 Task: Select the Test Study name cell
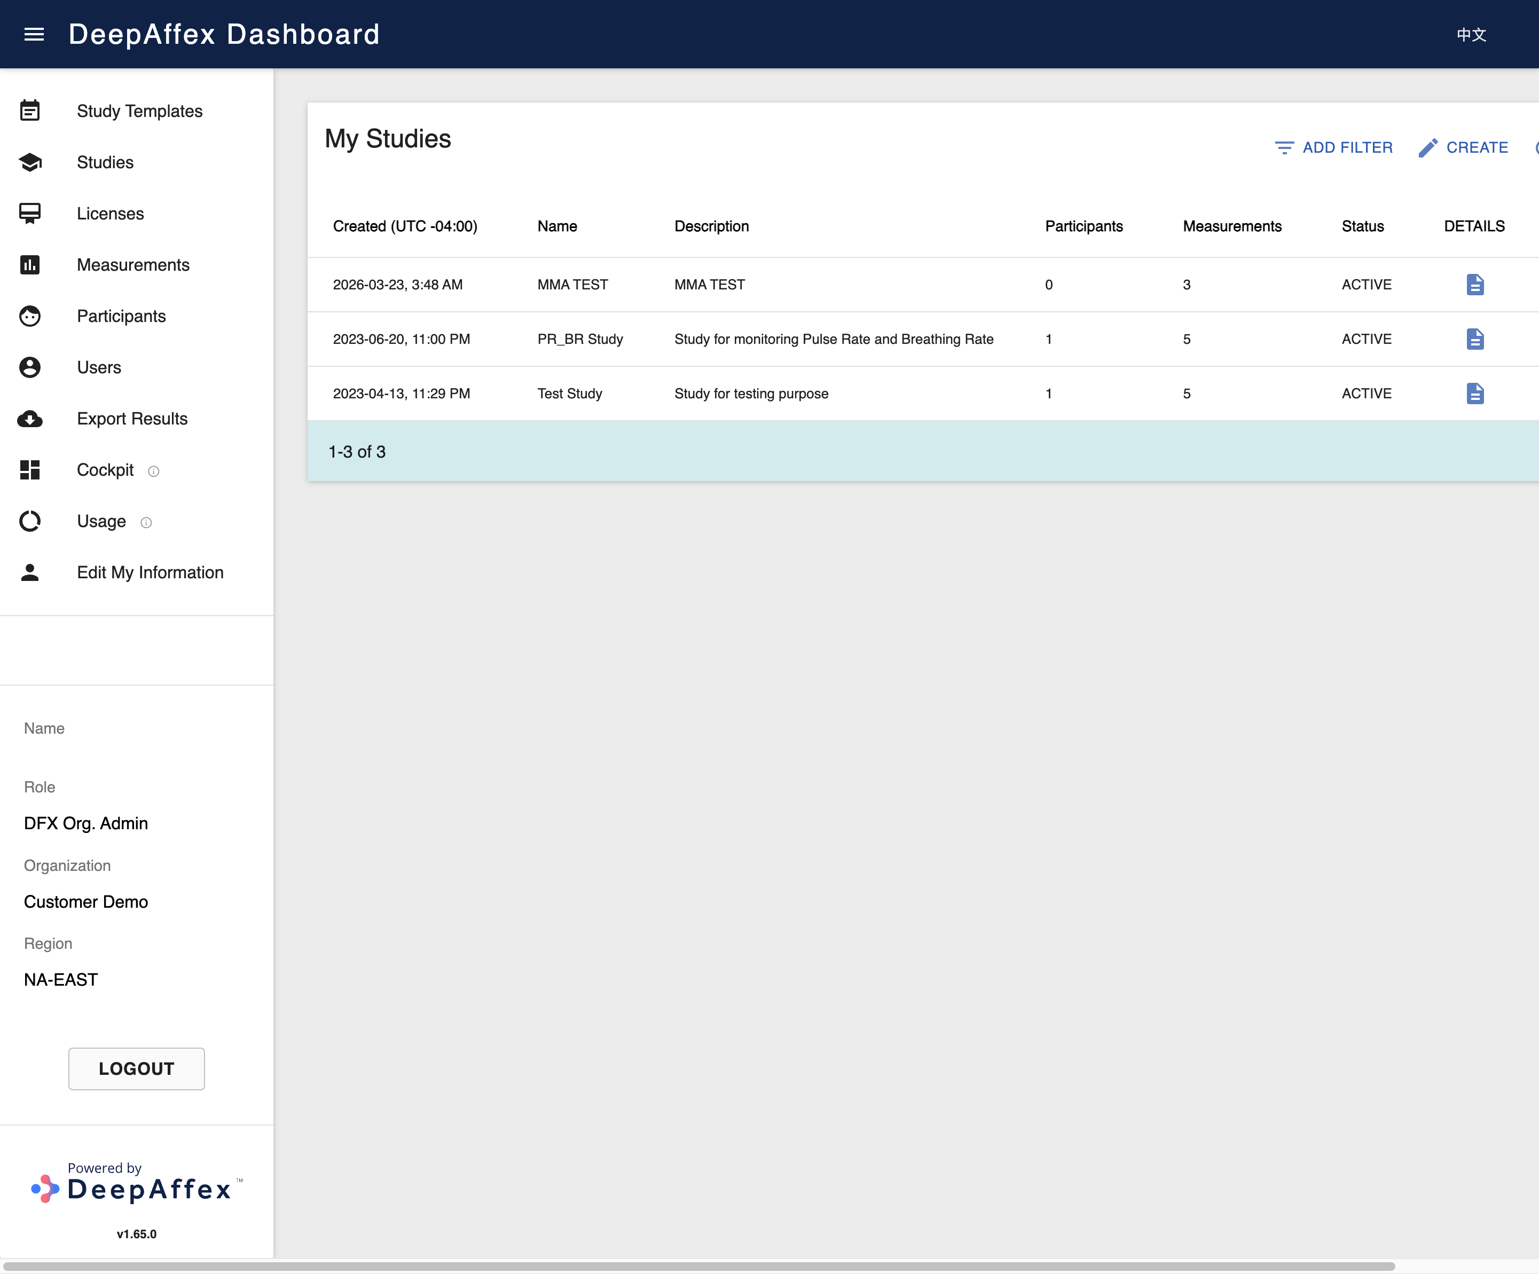point(569,394)
